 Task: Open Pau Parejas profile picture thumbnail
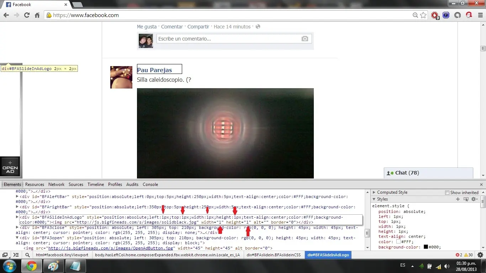pyautogui.click(x=121, y=77)
